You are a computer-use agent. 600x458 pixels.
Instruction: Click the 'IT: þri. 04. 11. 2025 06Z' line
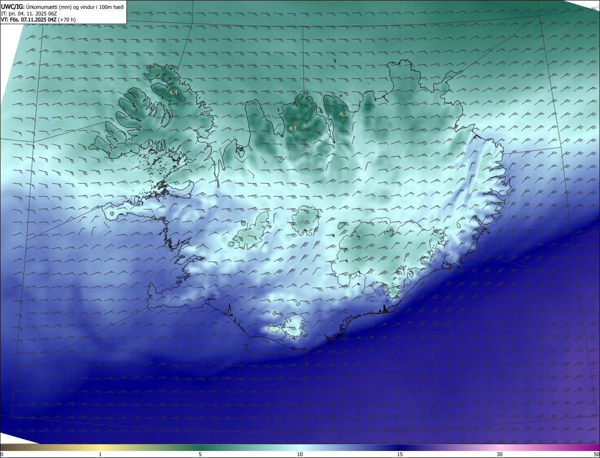click(x=29, y=14)
